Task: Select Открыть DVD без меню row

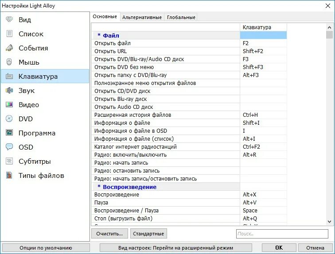Action: (189, 67)
